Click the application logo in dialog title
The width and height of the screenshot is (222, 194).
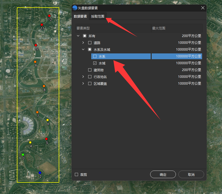point(75,8)
